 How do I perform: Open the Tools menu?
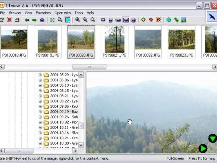point(79,13)
